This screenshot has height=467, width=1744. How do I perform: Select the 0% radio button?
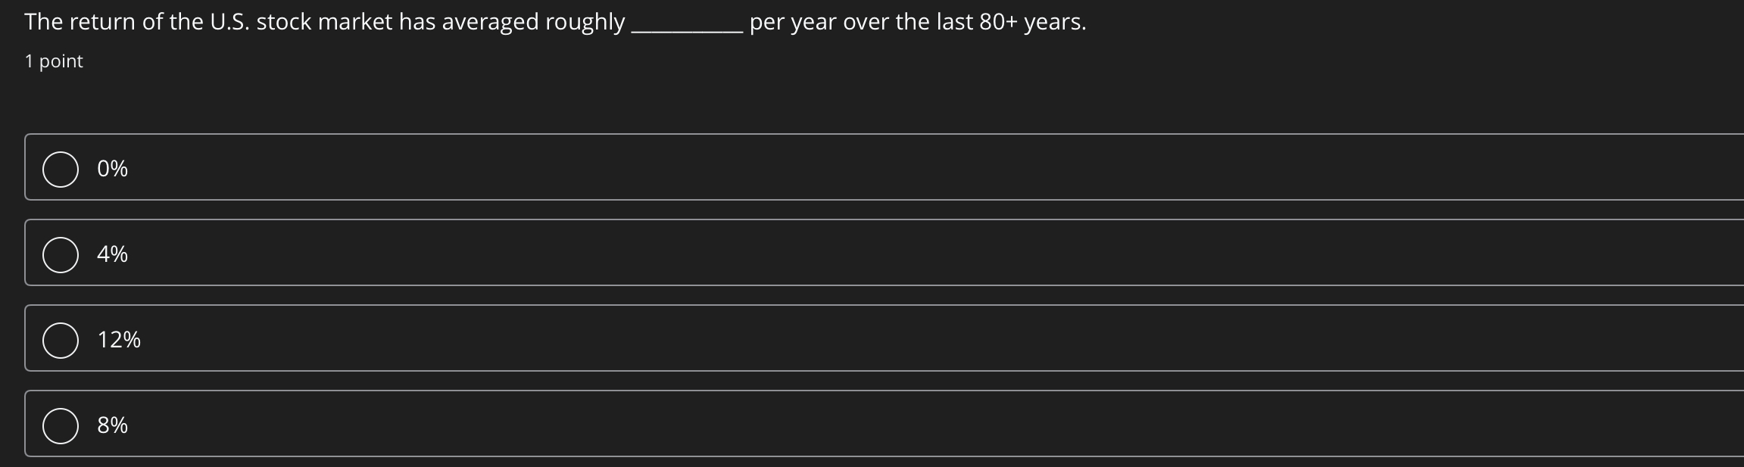pos(61,168)
